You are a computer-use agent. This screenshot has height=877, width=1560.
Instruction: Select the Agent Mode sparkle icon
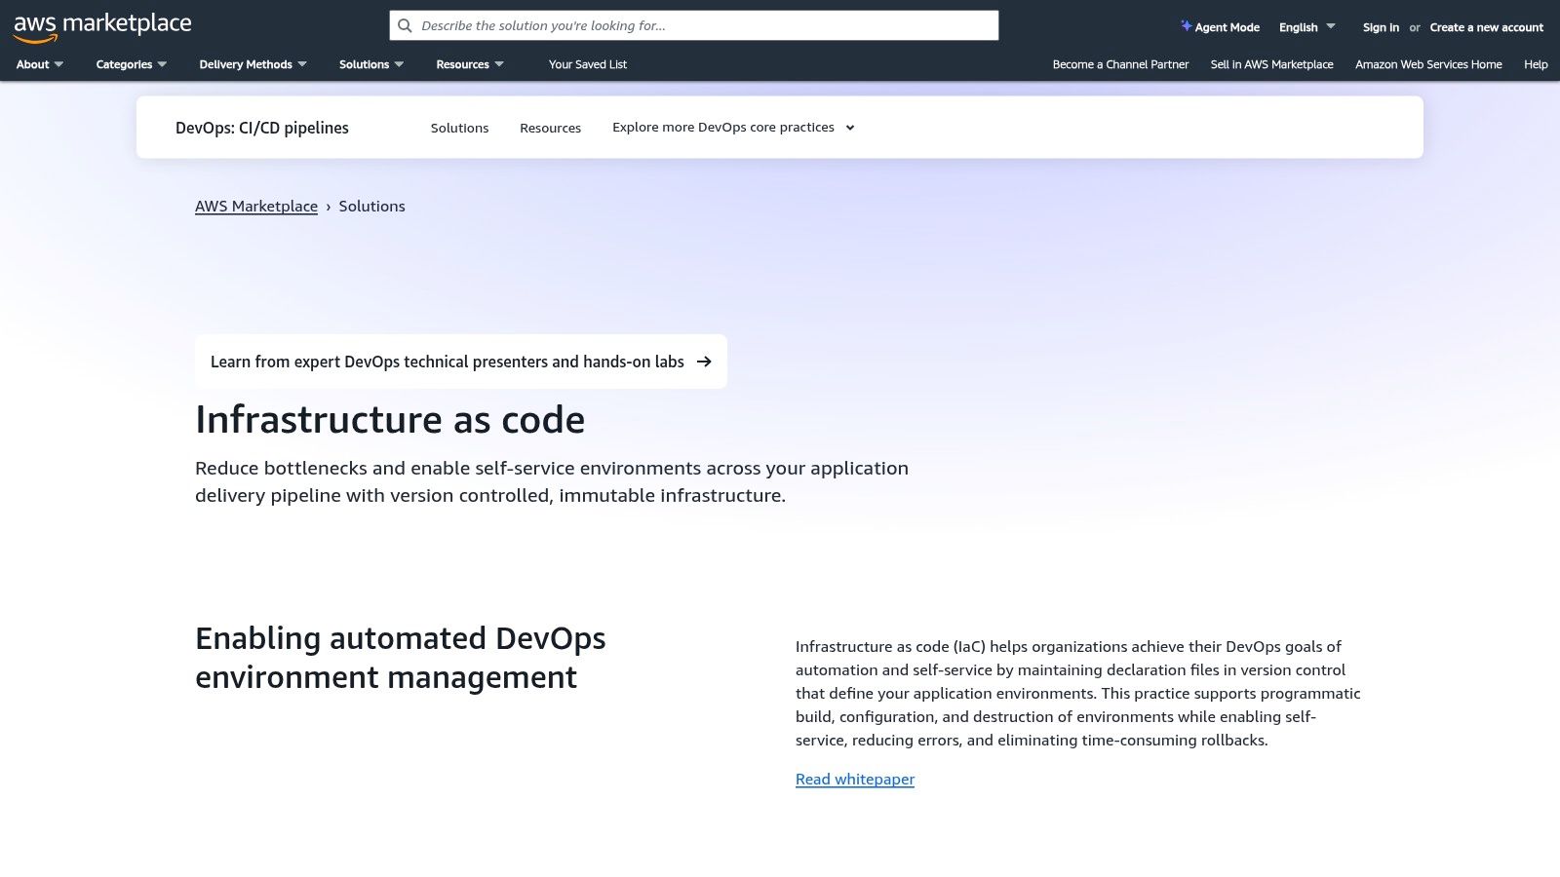(x=1186, y=26)
